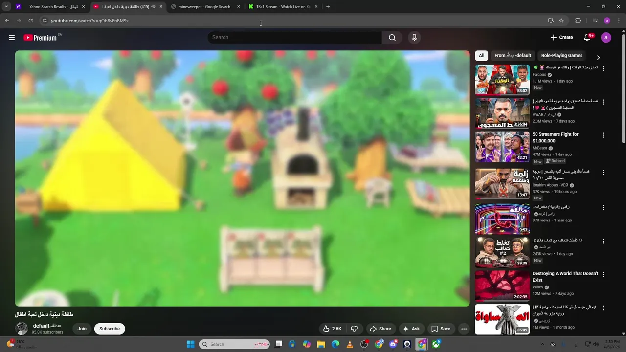Mute the YouTube tab audio
The width and height of the screenshot is (626, 352).
tap(153, 7)
